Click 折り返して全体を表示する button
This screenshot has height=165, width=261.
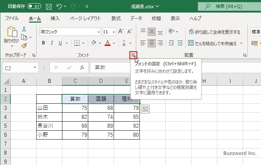pyautogui.click(x=214, y=32)
